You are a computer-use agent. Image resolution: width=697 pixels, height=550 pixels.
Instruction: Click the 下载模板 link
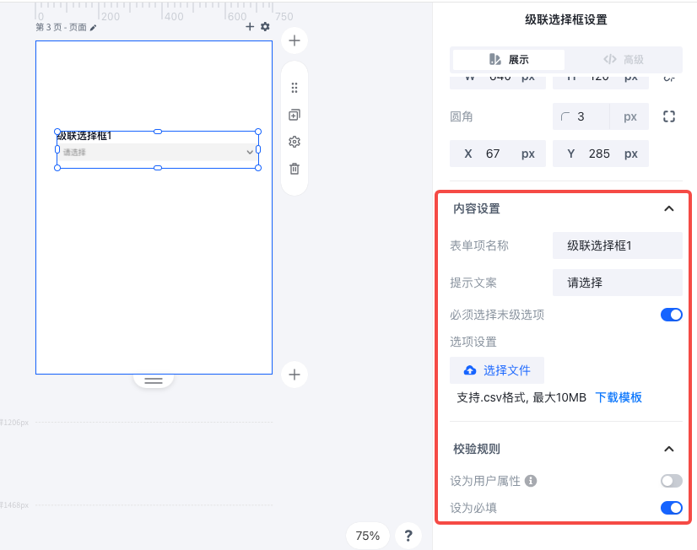pos(619,397)
